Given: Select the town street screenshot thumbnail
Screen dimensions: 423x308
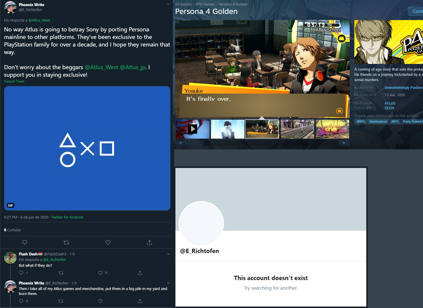Looking at the screenshot, I should (x=297, y=129).
